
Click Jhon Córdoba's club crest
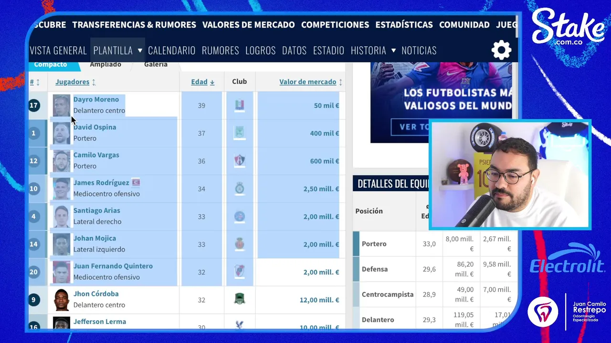(x=240, y=300)
